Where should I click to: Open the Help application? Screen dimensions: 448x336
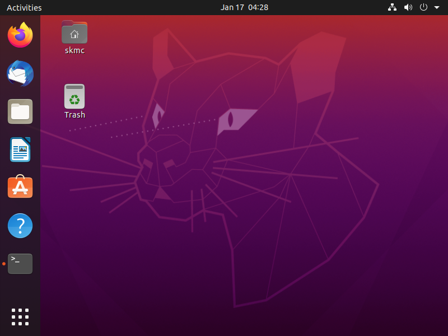(x=20, y=226)
